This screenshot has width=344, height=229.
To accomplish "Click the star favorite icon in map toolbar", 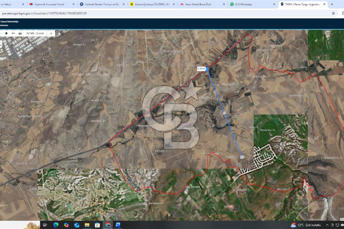I will click(x=6, y=33).
